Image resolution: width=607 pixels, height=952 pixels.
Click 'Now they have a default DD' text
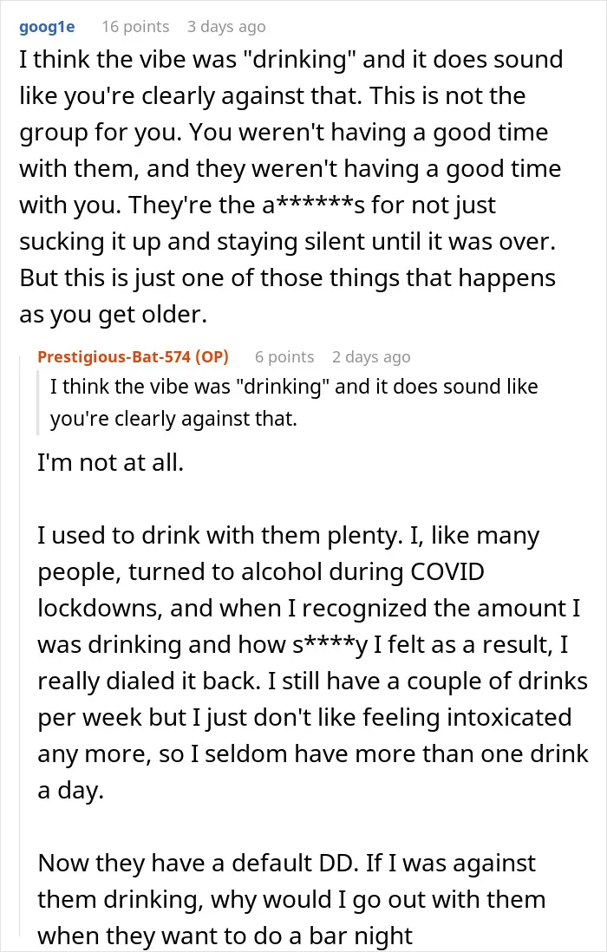coord(195,864)
